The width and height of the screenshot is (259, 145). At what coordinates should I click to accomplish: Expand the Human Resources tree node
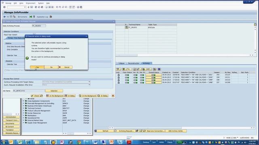23,113
